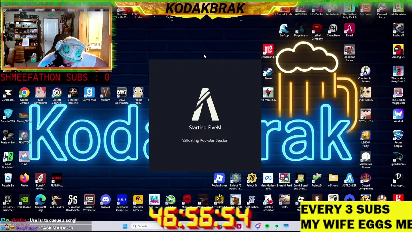Open The Jackbox Party Pack 7 icon
The width and height of the screenshot is (412, 232).
pos(398,74)
